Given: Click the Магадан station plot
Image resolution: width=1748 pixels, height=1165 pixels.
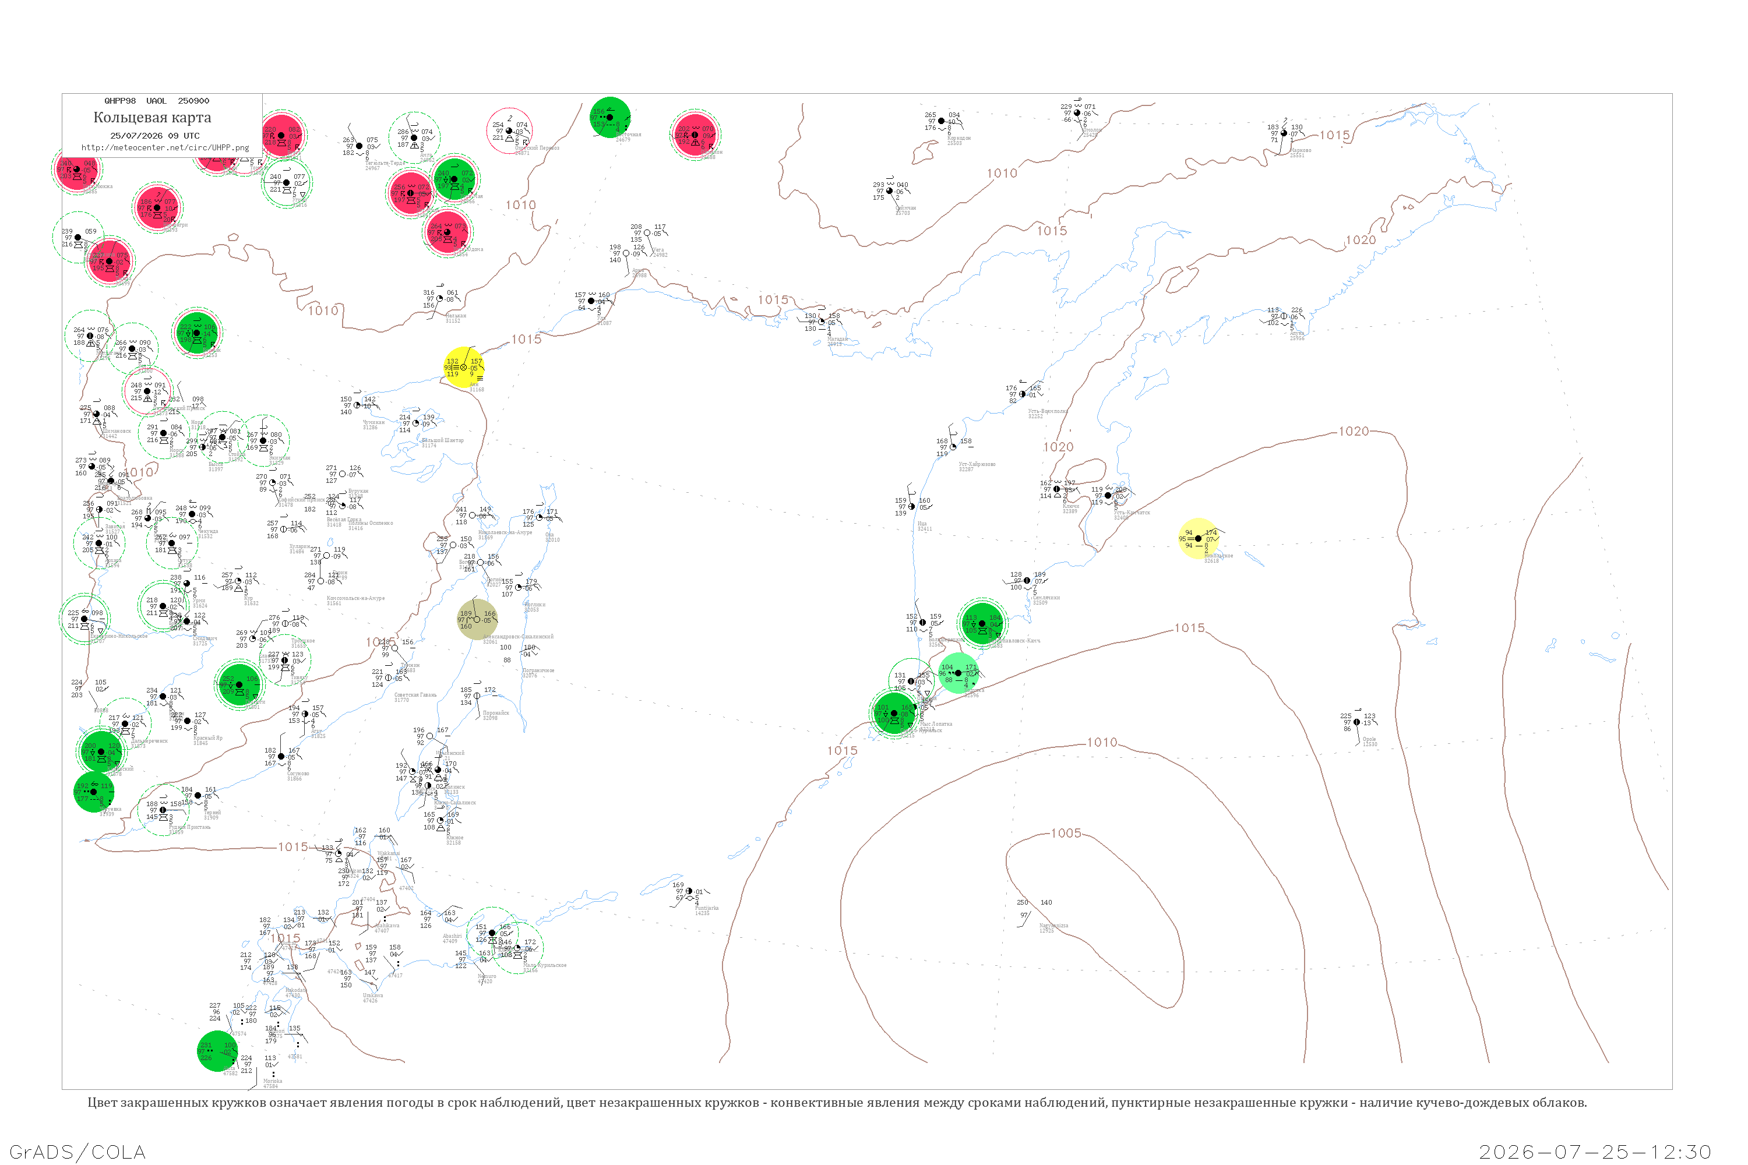Looking at the screenshot, I should pyautogui.click(x=822, y=323).
